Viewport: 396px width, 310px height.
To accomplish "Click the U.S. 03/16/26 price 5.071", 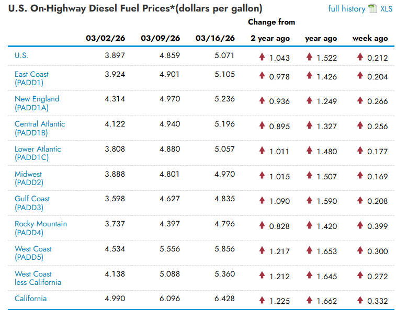I will click(224, 55).
